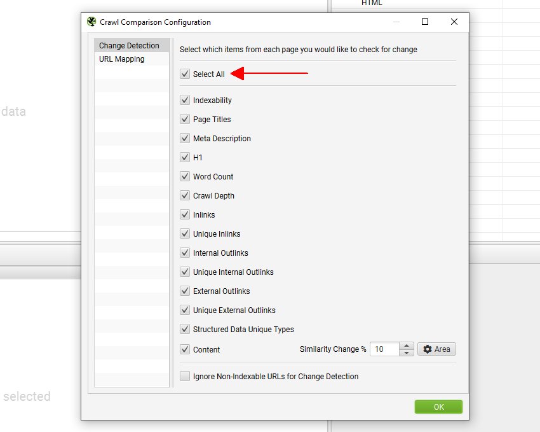The width and height of the screenshot is (540, 432).
Task: Decrease Similarity Change % with down arrow
Action: [x=407, y=352]
